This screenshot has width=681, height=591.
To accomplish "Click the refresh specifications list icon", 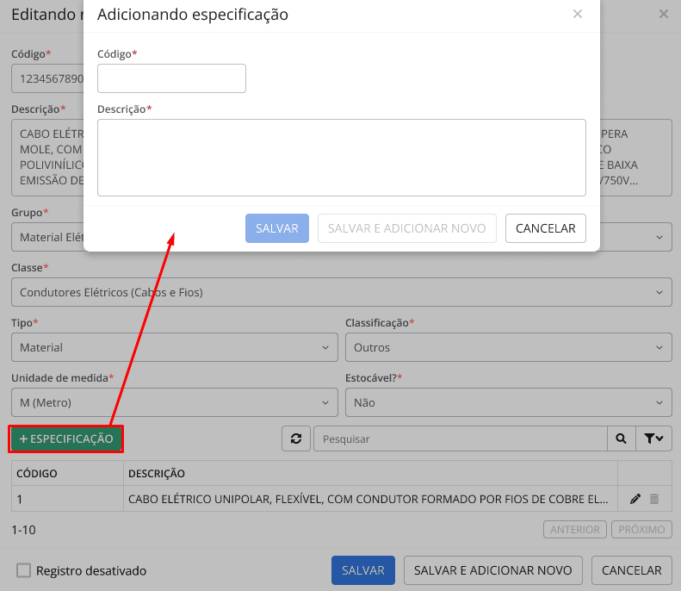I will (x=296, y=439).
